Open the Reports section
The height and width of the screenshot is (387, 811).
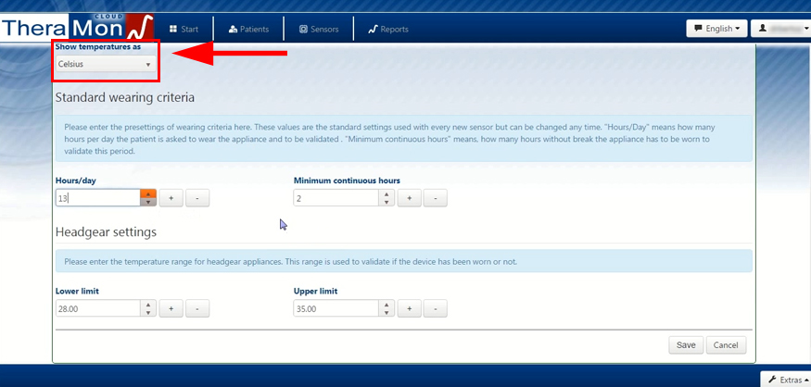click(x=388, y=29)
